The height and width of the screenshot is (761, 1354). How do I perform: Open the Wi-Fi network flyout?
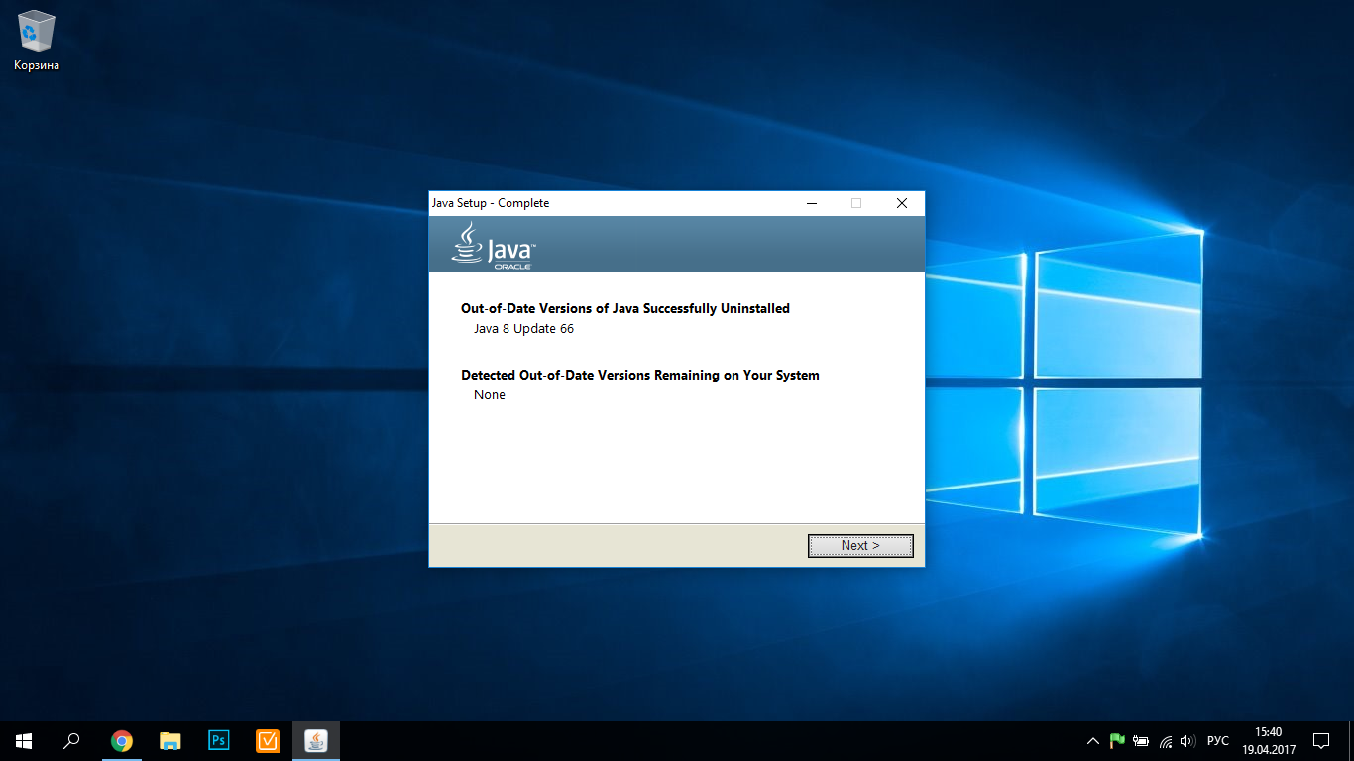tap(1166, 740)
